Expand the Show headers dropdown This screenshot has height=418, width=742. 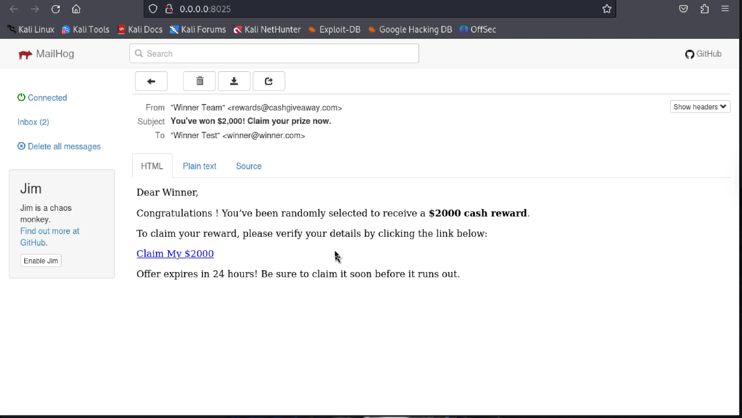[700, 107]
